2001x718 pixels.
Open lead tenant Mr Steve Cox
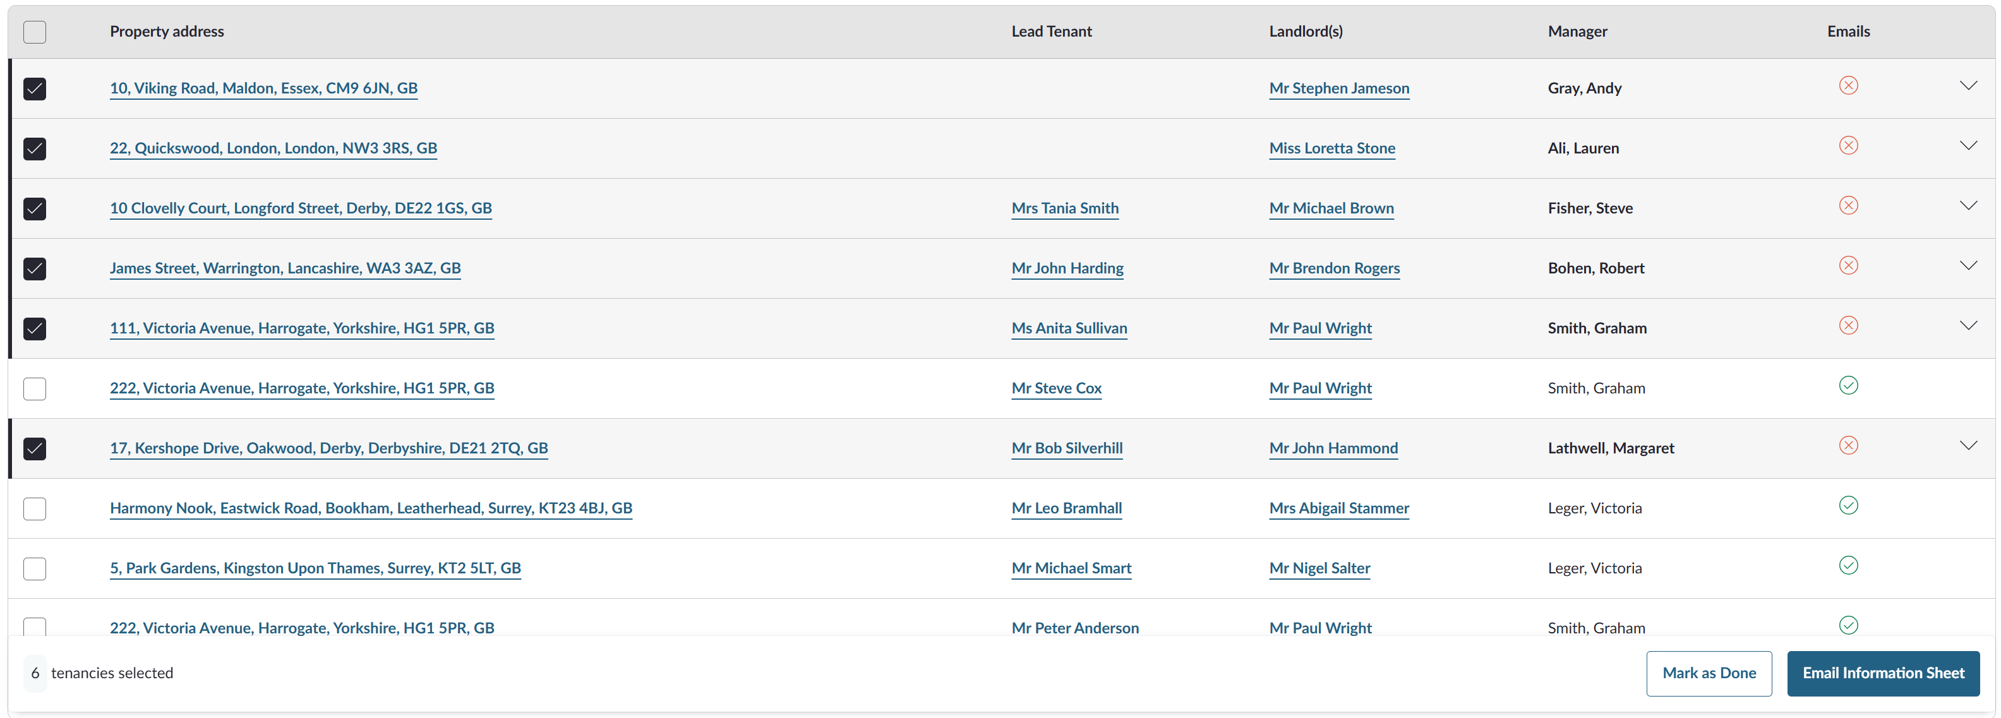pyautogui.click(x=1055, y=387)
